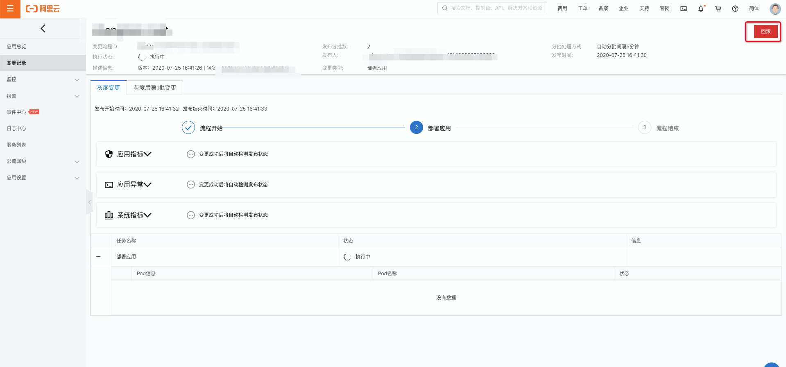786x367 pixels.
Task: Open the 企业 top link
Action: (x=624, y=9)
